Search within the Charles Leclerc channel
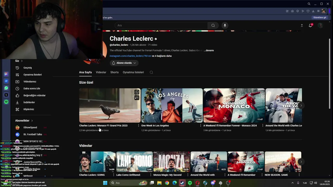The height and width of the screenshot is (187, 333). click(x=151, y=72)
